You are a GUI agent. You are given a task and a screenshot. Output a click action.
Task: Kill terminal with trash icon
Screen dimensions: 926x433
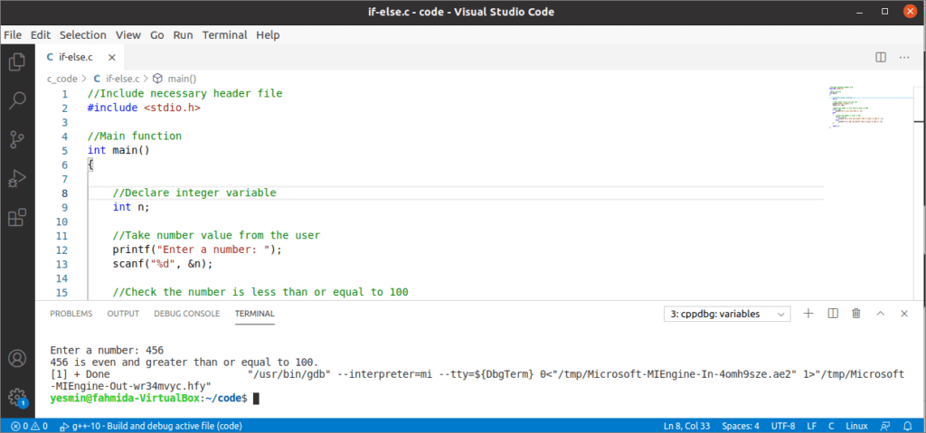click(x=856, y=314)
